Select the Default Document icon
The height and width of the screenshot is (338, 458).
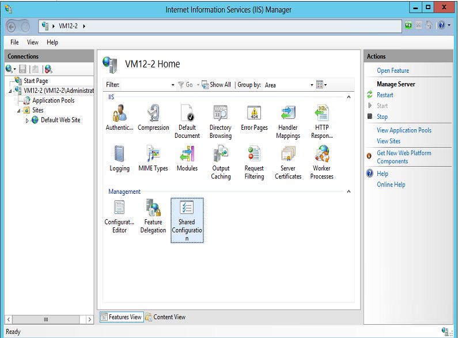pyautogui.click(x=187, y=121)
